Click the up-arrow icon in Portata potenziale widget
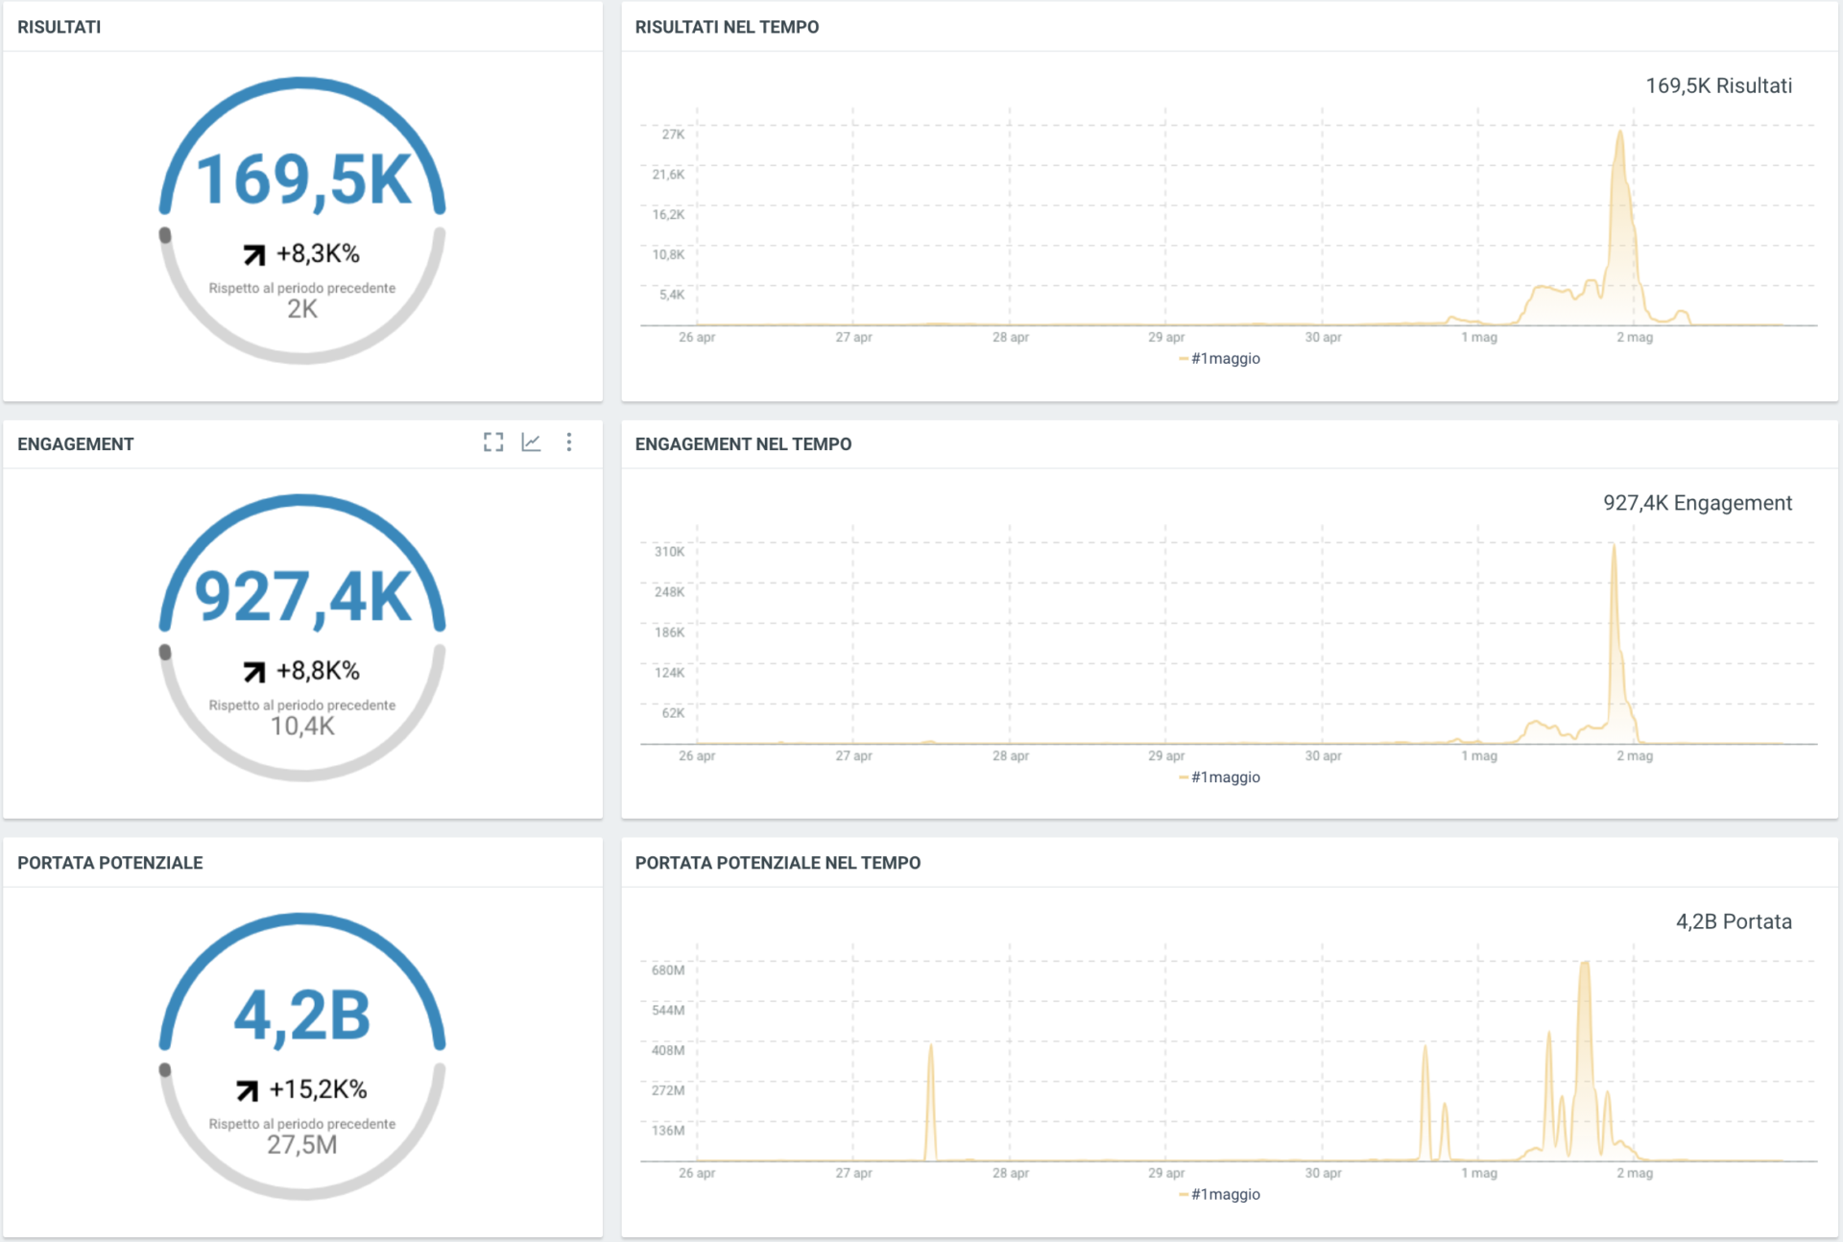The image size is (1843, 1242). tap(247, 1090)
